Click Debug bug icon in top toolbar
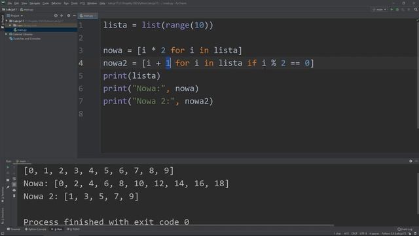 tap(397, 10)
